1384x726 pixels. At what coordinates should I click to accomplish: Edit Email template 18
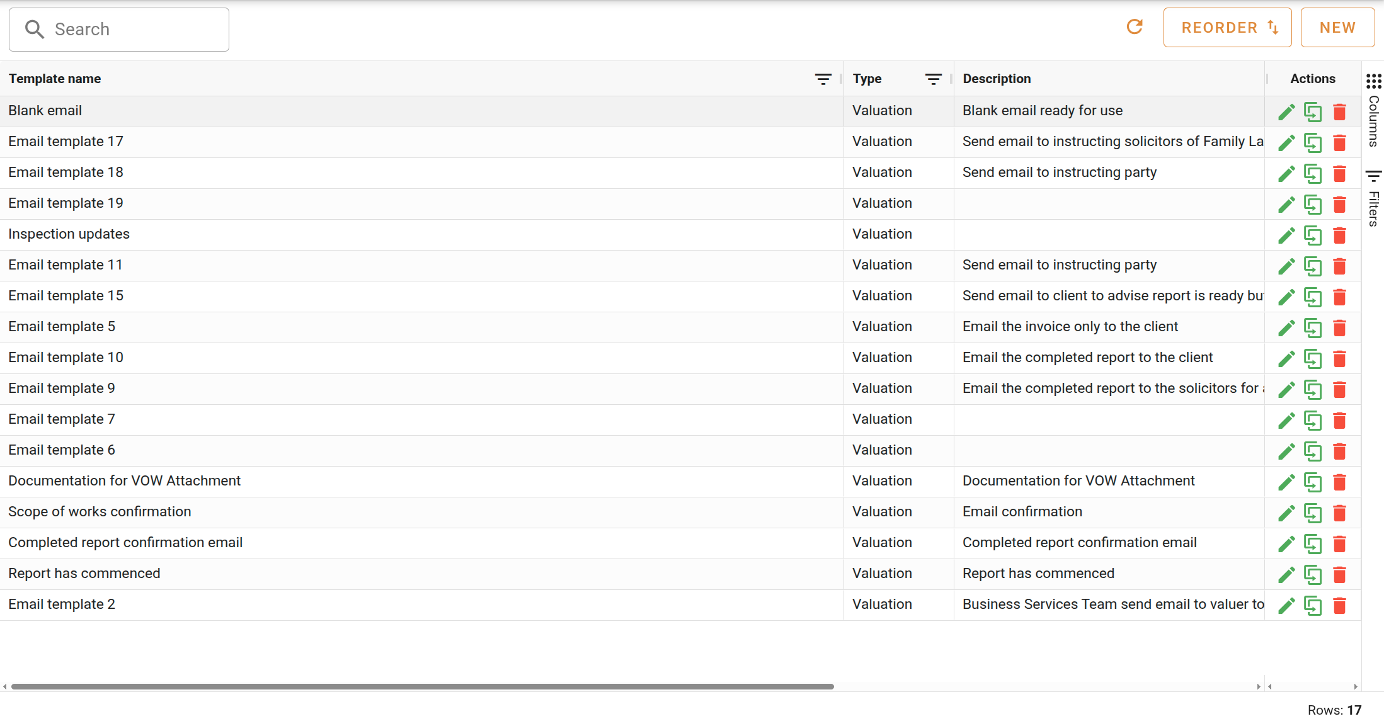coord(1286,174)
